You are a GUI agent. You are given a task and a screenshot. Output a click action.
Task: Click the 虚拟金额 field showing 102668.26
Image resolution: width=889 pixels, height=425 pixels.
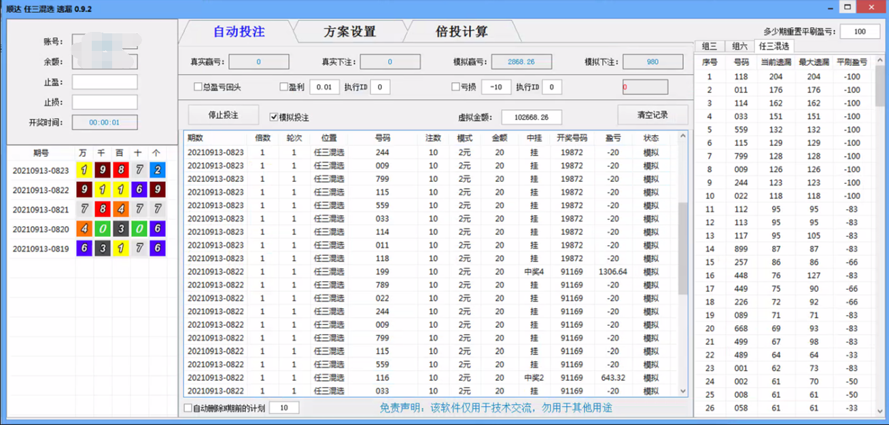click(x=531, y=117)
